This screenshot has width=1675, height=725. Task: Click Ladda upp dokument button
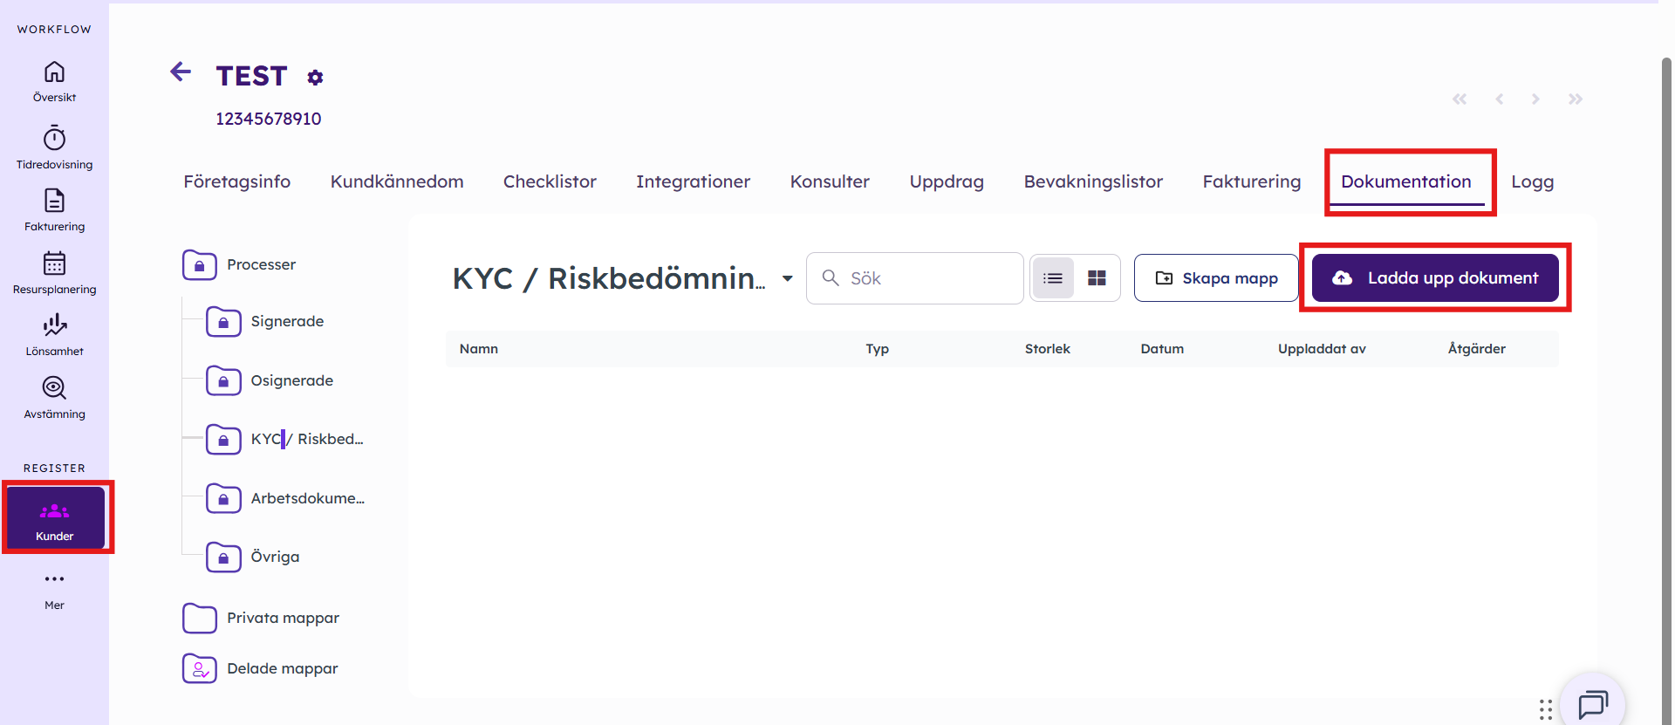point(1435,277)
